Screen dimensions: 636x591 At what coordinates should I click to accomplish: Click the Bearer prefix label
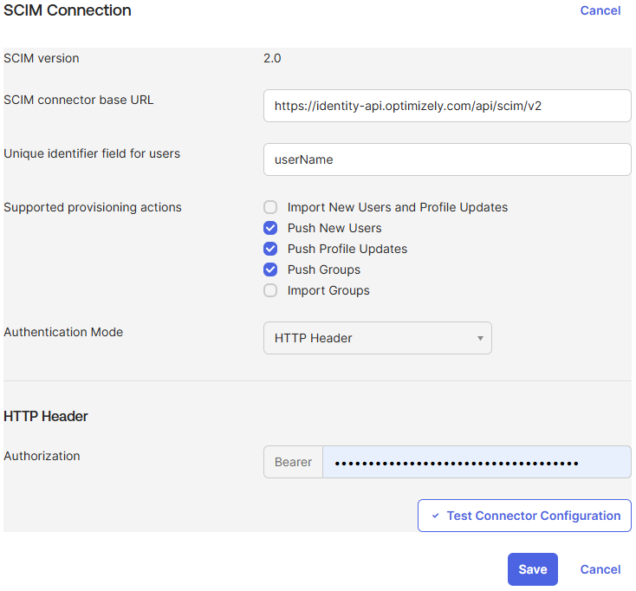point(293,462)
